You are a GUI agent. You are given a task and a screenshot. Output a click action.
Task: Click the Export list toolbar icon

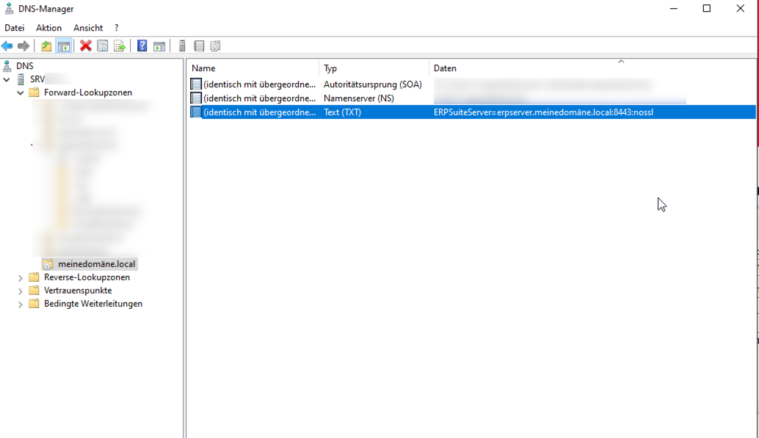point(120,46)
